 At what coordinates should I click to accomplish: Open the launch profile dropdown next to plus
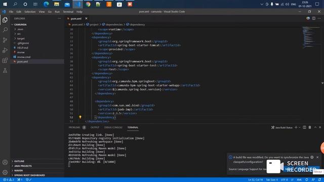pyautogui.click(x=299, y=127)
